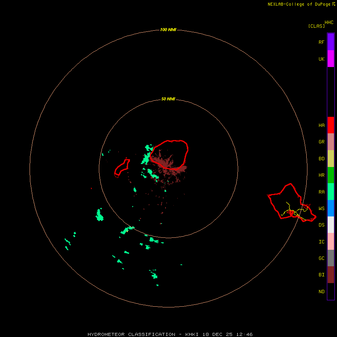Click the red island outline with yellow roads
337x337 pixels.
(292, 203)
